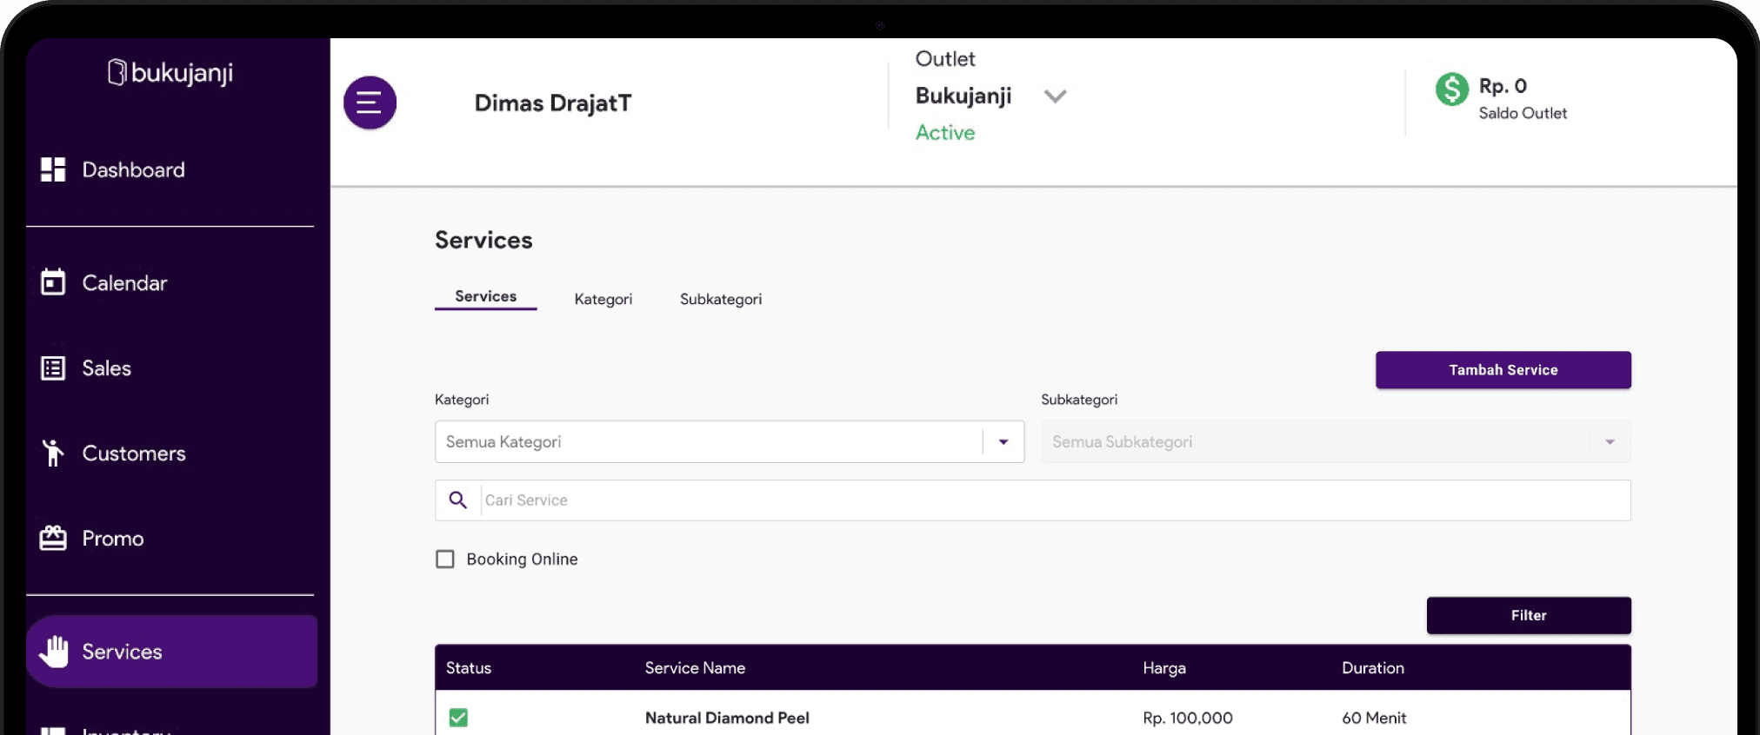1760x735 pixels.
Task: Switch to the Subkategori tab
Action: (x=720, y=299)
